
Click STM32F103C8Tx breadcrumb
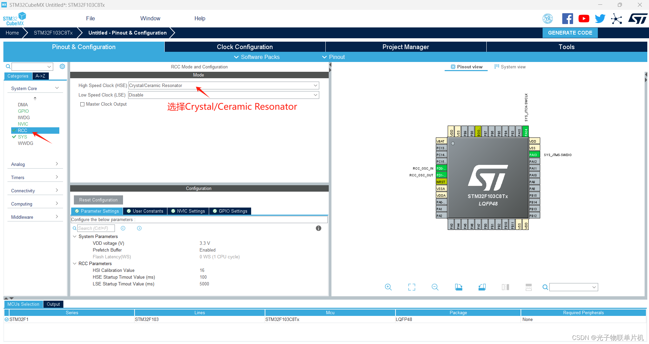[53, 33]
